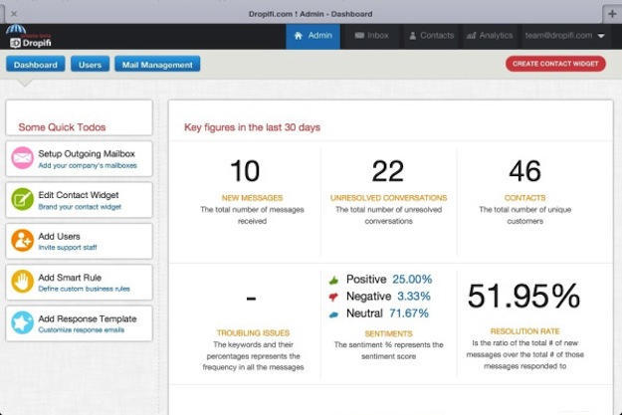Click the Neutral 71.67% value
Image resolution: width=622 pixels, height=415 pixels.
[409, 313]
